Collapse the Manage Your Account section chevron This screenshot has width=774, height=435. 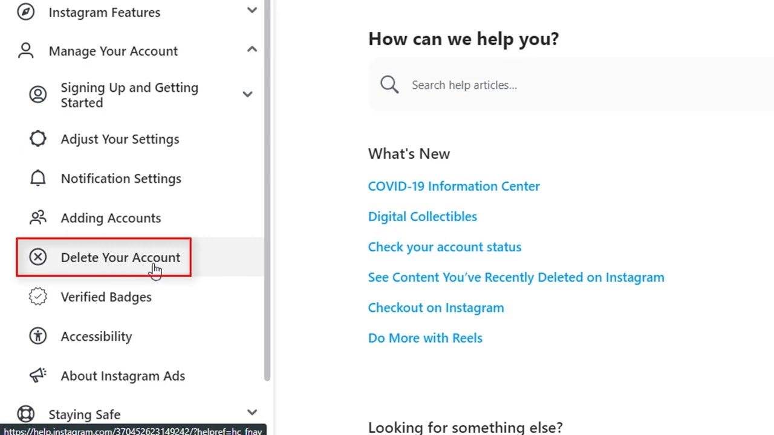click(x=252, y=50)
